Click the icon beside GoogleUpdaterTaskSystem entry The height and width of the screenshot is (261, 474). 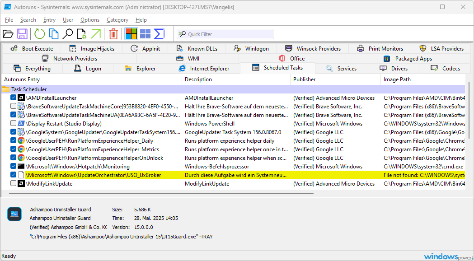click(21, 132)
